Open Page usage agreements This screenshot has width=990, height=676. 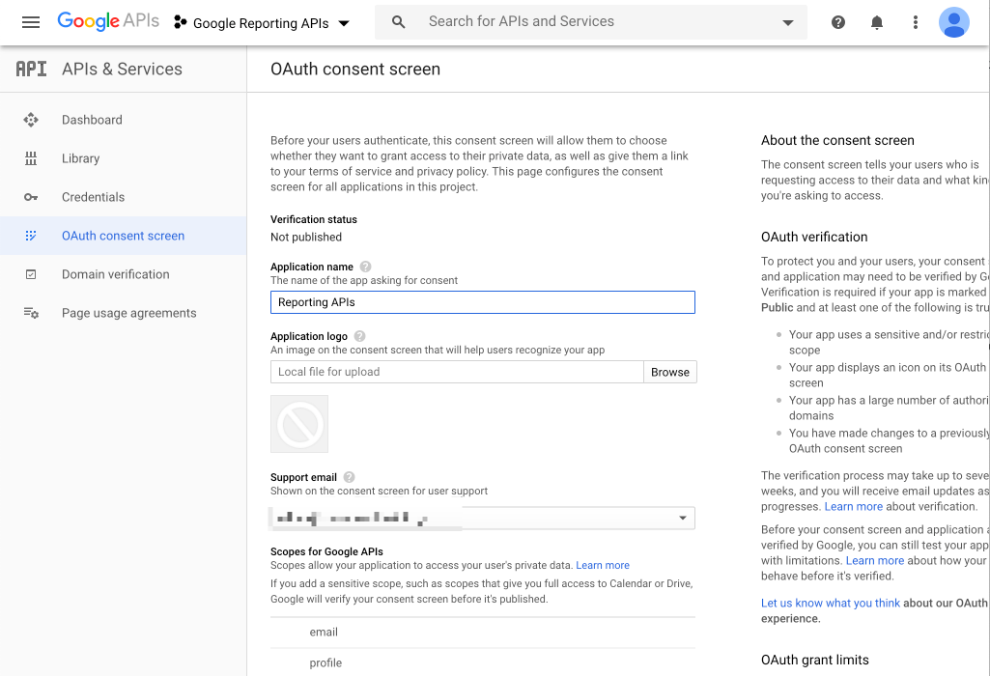click(x=128, y=313)
